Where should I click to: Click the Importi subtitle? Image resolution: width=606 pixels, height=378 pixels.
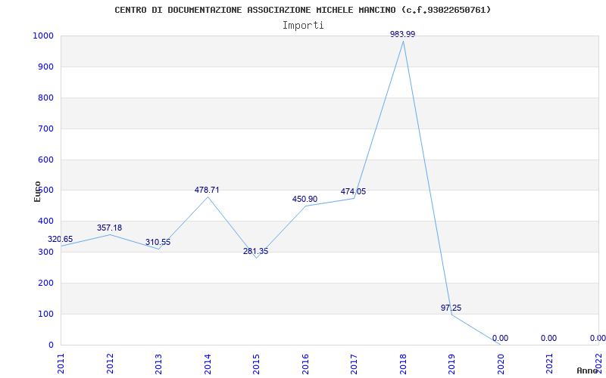click(303, 26)
